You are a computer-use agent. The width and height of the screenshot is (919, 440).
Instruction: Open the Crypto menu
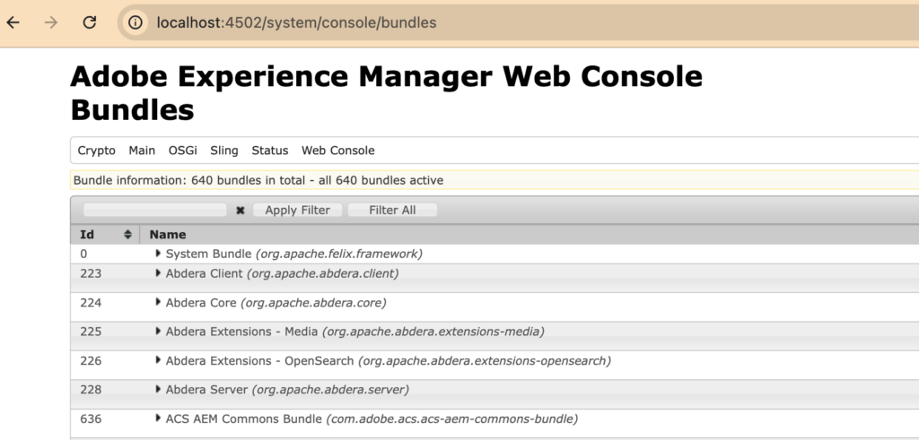(96, 151)
